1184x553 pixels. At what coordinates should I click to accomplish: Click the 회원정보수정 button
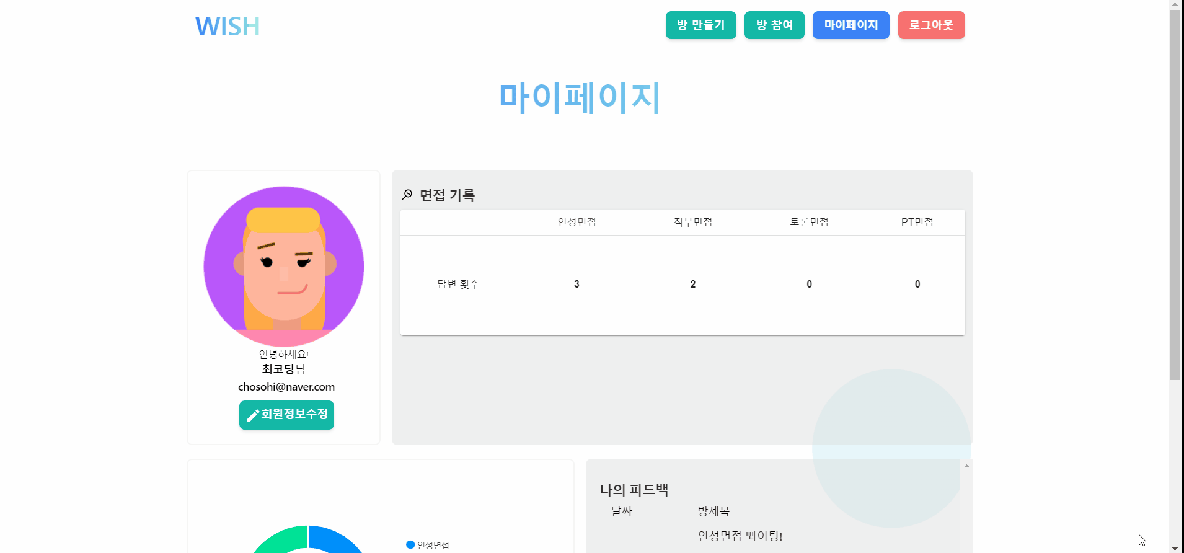tap(286, 415)
